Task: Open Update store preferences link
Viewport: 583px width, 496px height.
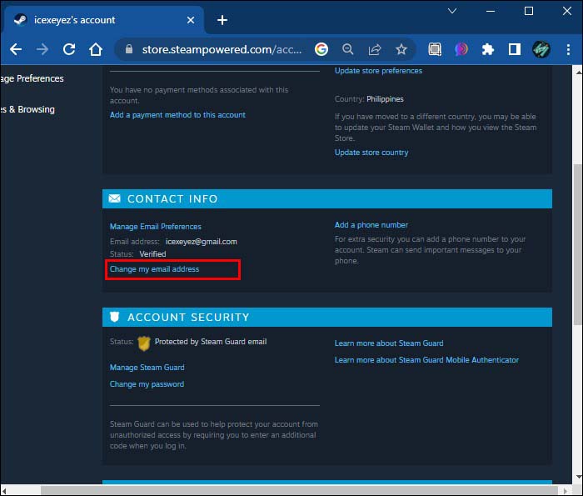Action: click(x=378, y=71)
